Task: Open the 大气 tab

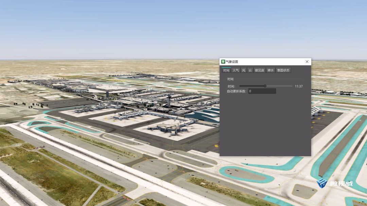Action: (236, 70)
